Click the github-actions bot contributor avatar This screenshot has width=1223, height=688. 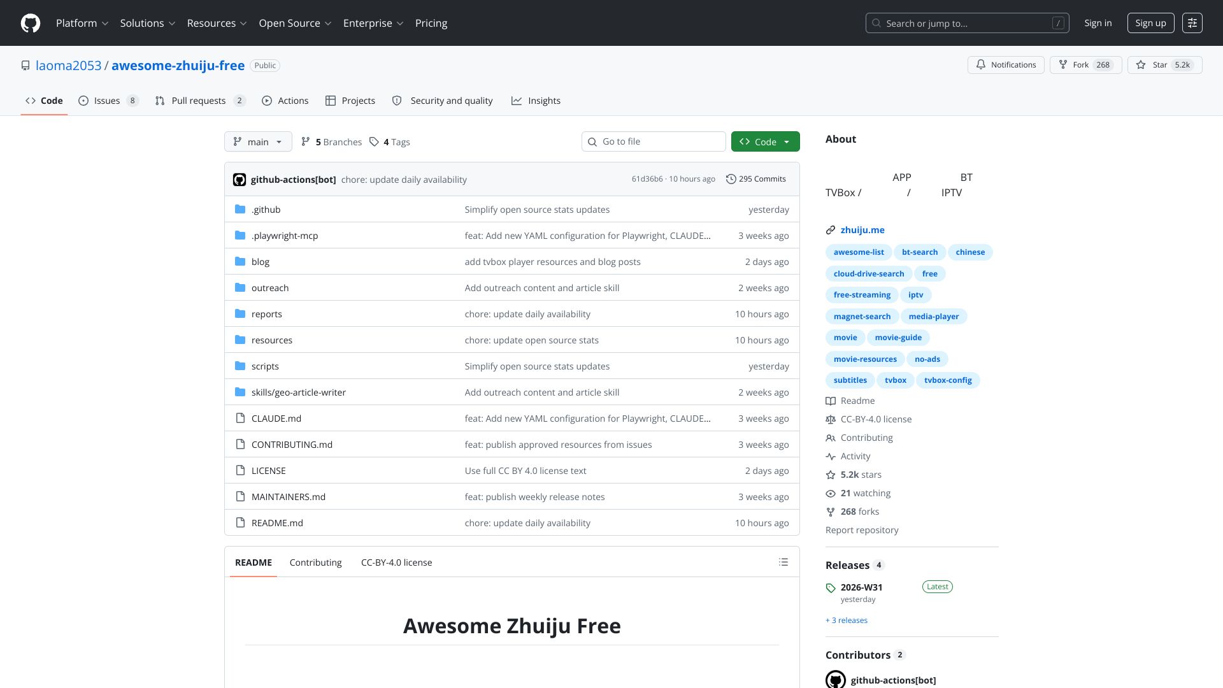pos(836,679)
